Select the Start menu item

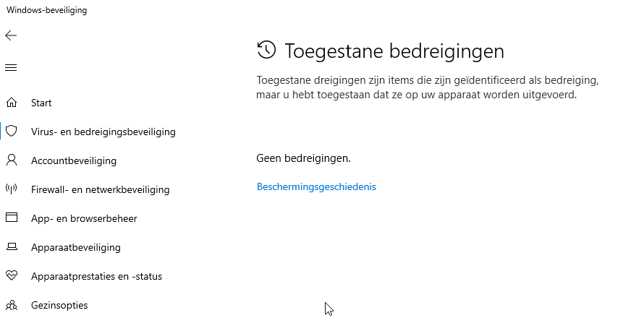point(41,103)
